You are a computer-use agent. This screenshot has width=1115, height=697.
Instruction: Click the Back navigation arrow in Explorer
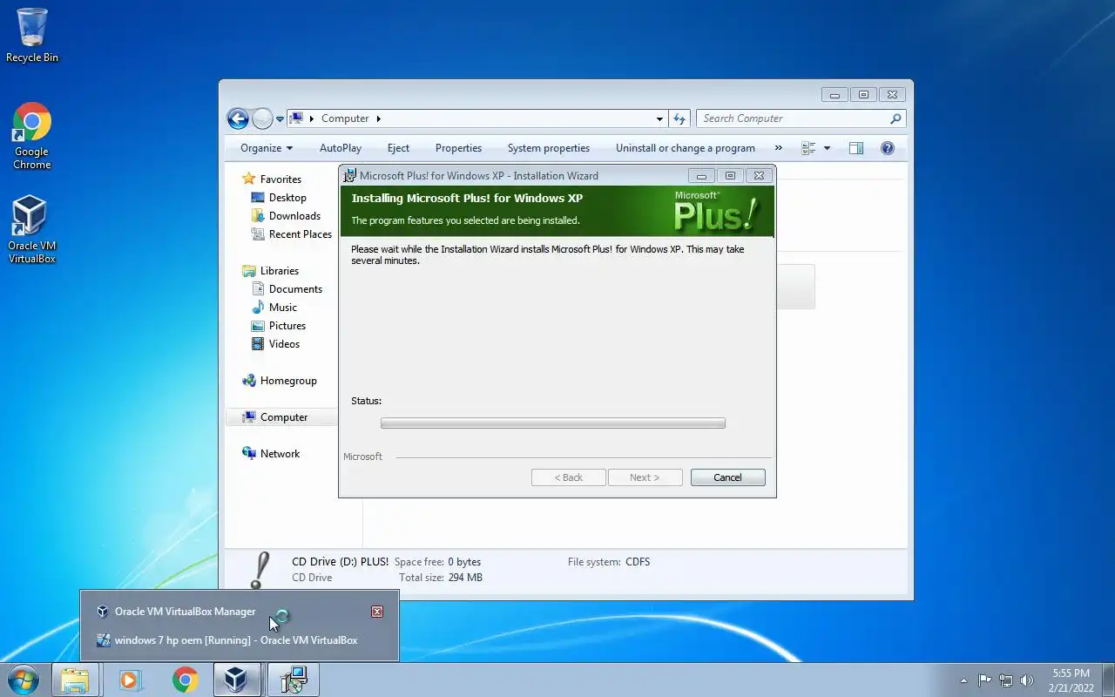[238, 118]
